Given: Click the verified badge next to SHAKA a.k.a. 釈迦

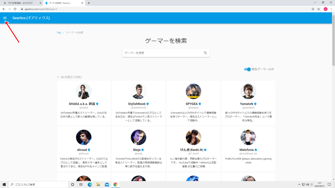Looking at the screenshot, I should click(x=97, y=104).
